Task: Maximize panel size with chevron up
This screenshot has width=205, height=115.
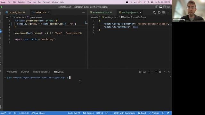Action: coord(165,72)
